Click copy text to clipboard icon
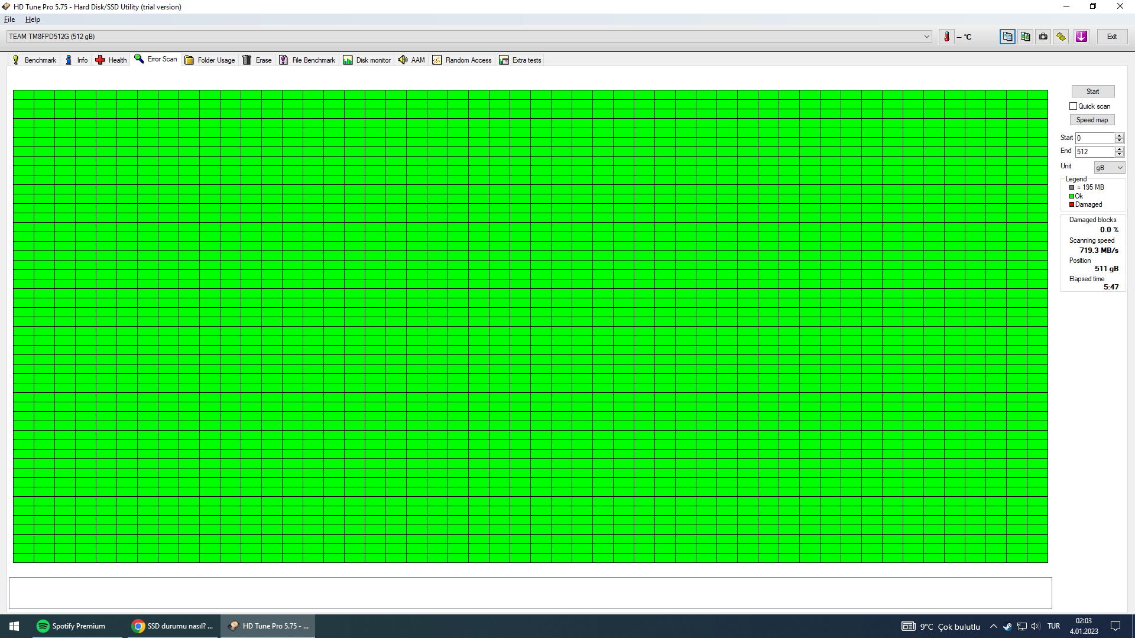The image size is (1135, 638). point(1007,37)
